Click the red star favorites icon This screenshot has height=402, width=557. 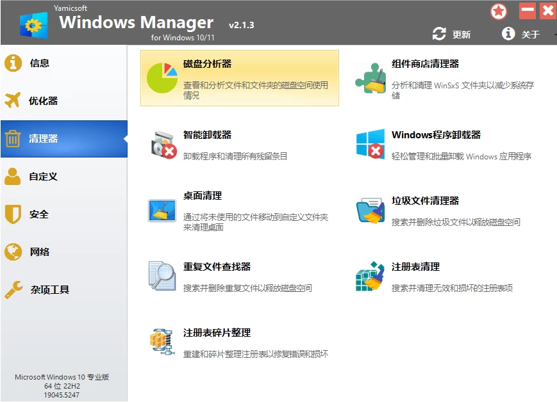click(498, 11)
